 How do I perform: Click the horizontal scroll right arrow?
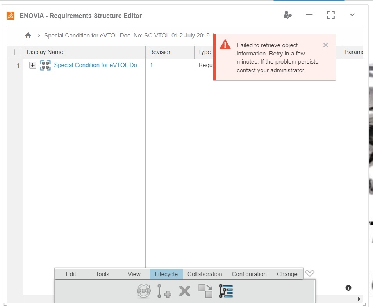click(x=359, y=299)
